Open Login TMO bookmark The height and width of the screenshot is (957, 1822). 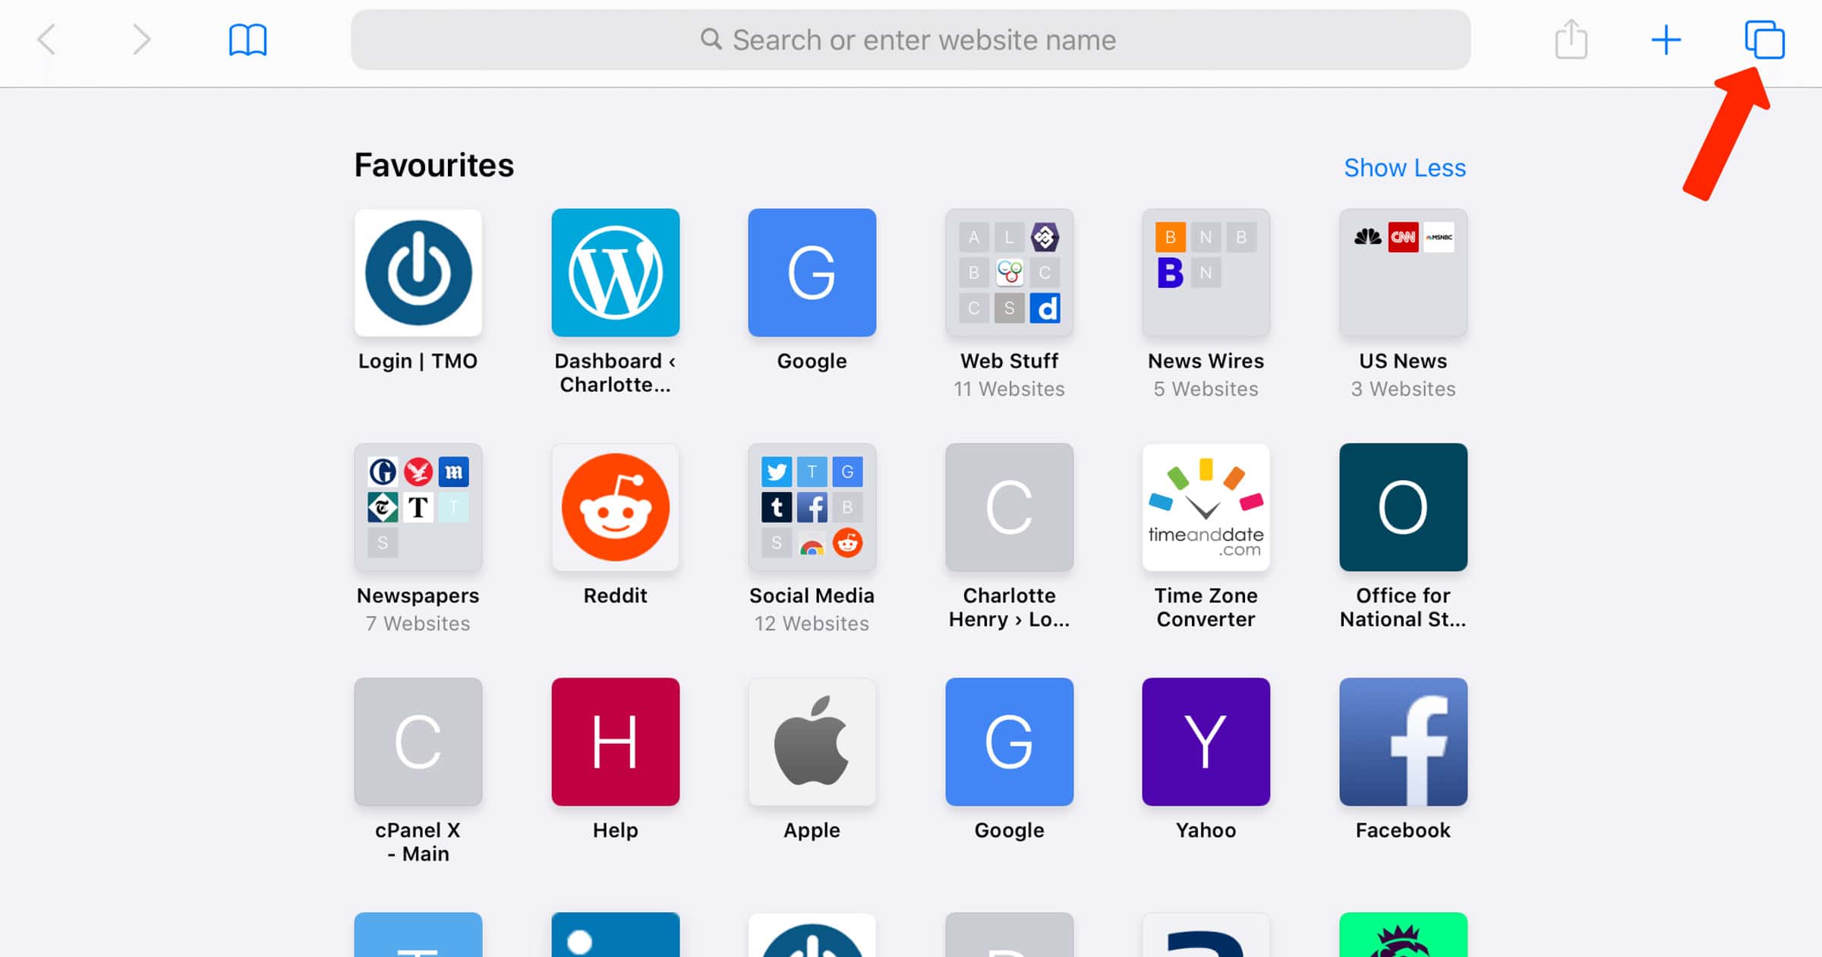point(418,273)
